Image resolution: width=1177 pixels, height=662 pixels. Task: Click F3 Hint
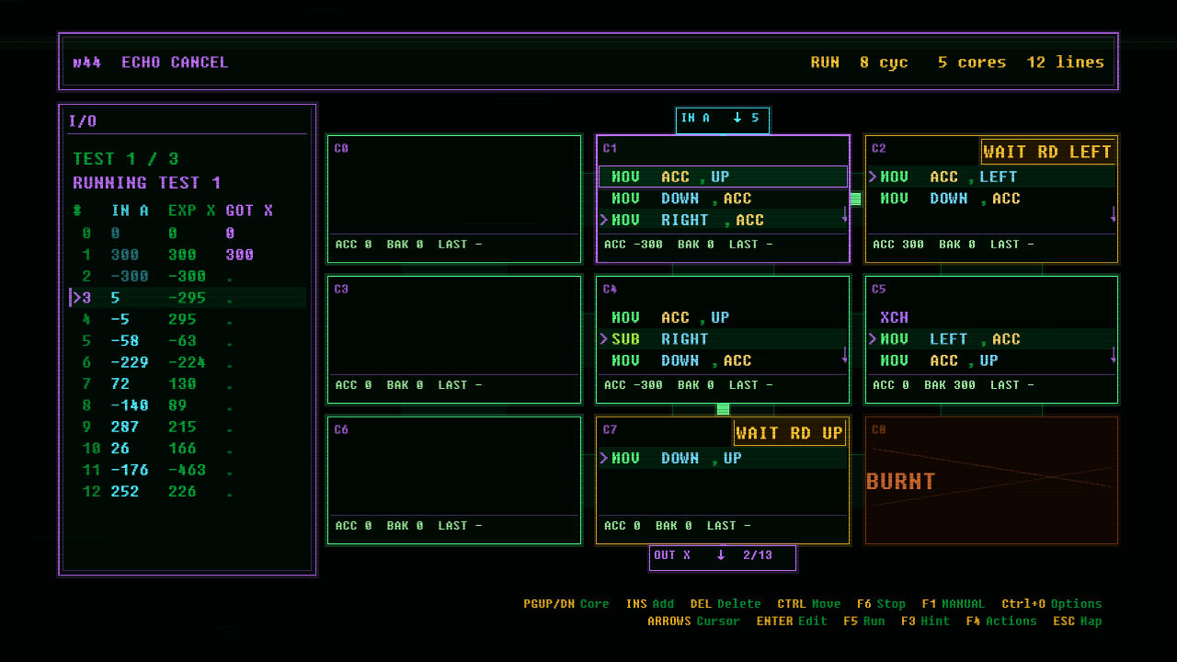tap(926, 622)
